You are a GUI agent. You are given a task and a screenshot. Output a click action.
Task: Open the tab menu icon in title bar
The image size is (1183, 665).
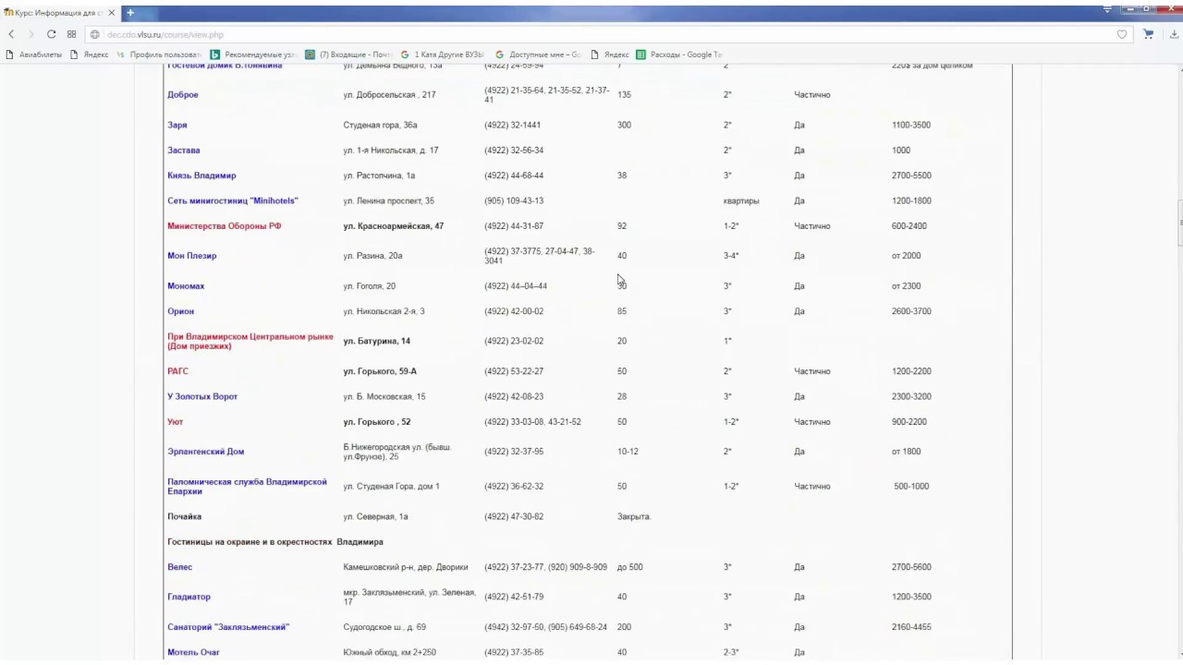(1107, 9)
